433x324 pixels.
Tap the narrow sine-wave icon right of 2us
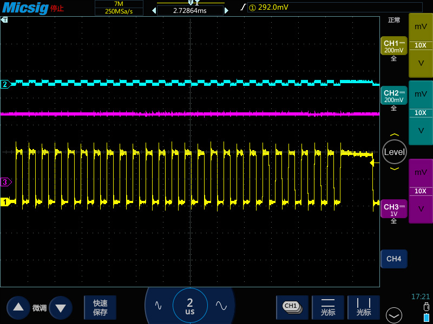[x=221, y=305]
